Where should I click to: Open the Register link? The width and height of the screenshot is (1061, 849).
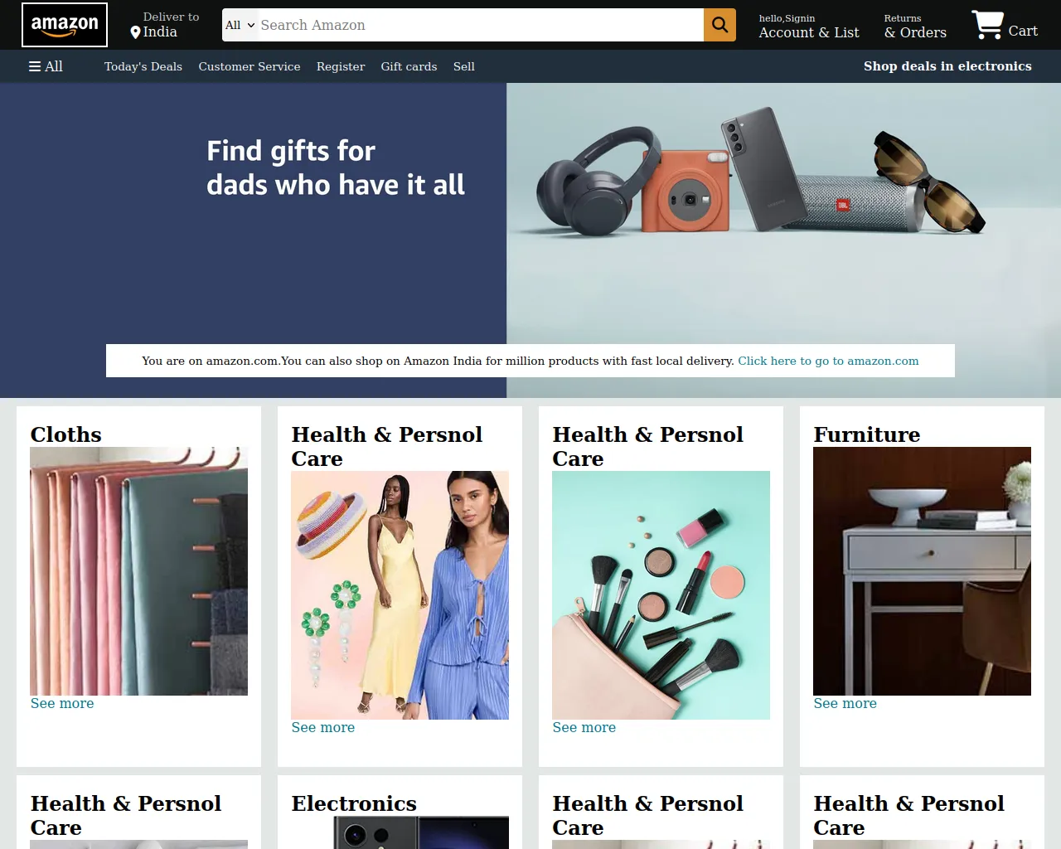341,66
